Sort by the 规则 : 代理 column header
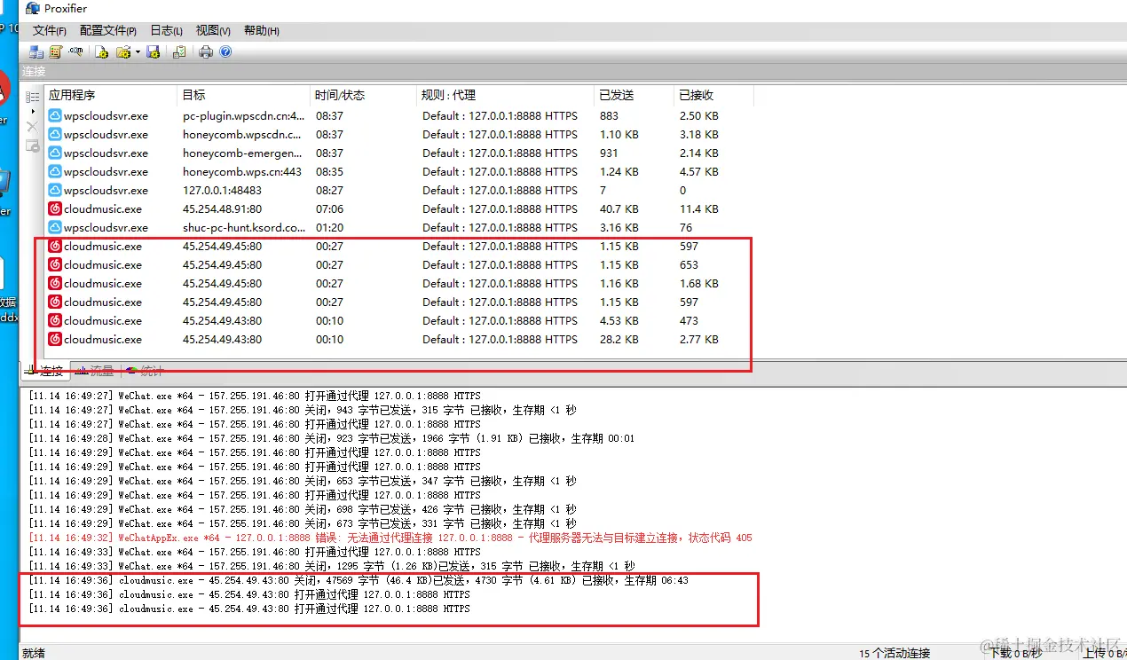This screenshot has height=660, width=1127. pos(506,95)
